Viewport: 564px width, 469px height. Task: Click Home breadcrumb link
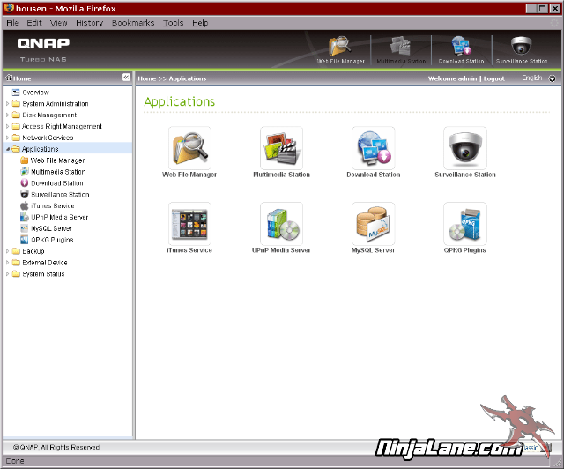pyautogui.click(x=147, y=78)
